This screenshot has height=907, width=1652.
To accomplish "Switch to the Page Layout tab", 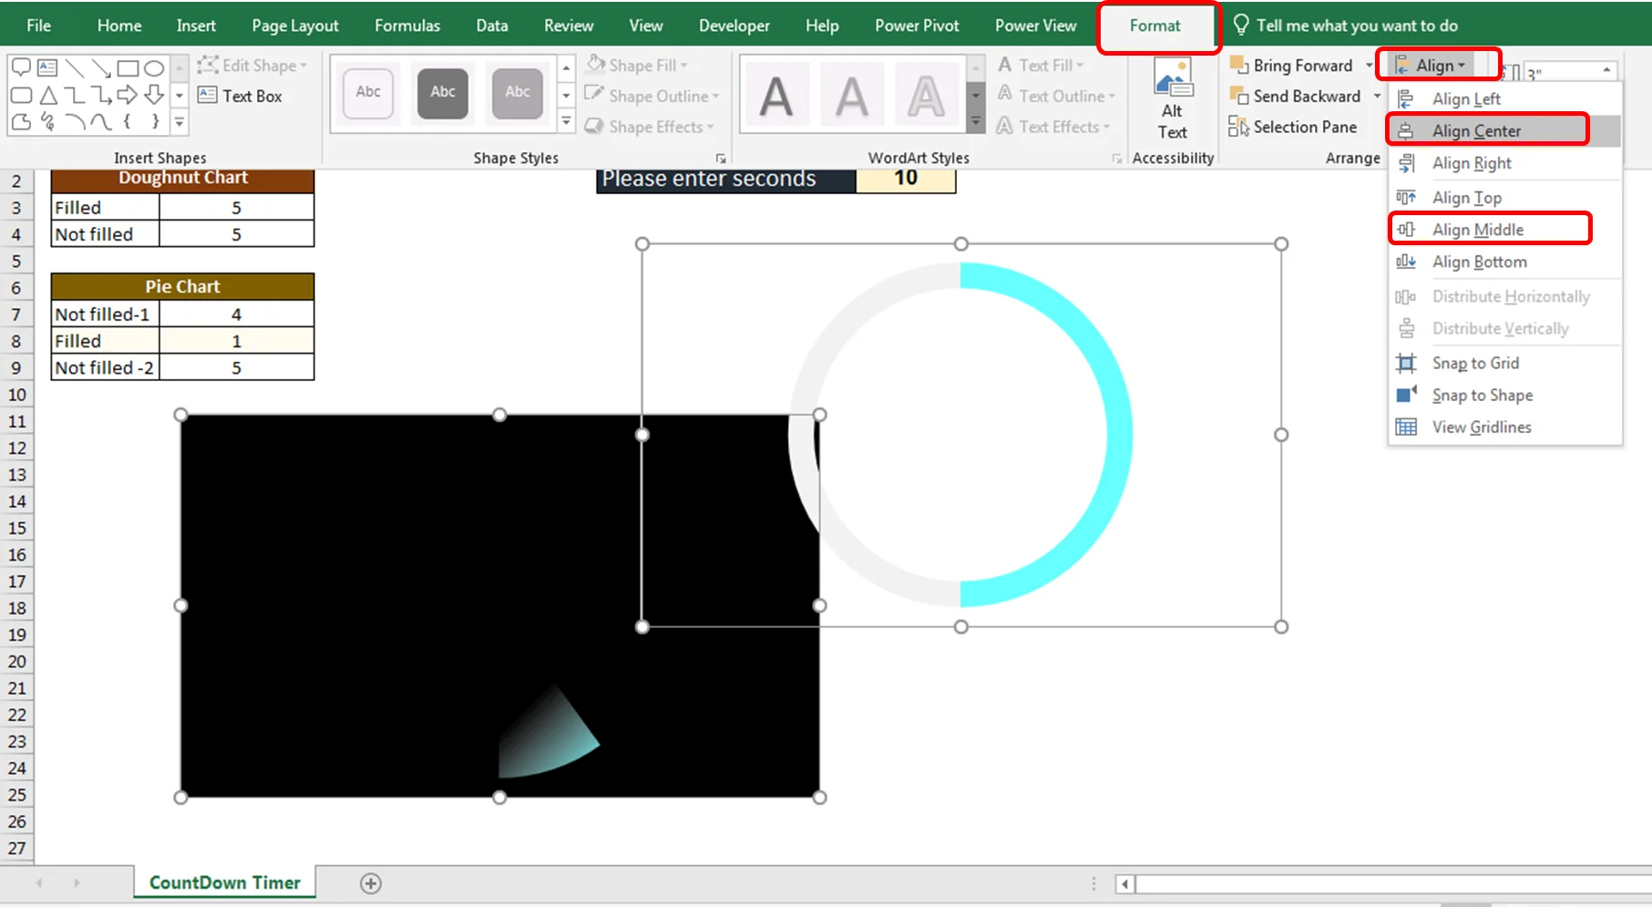I will [294, 26].
